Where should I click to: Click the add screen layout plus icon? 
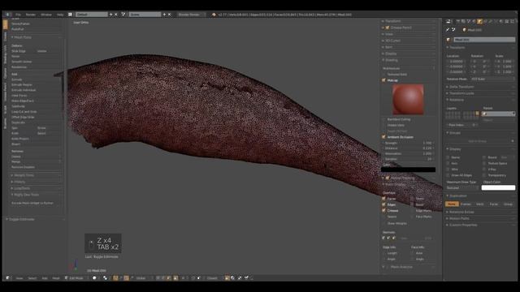110,15
